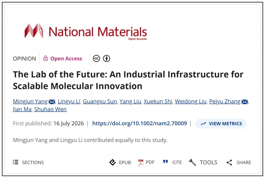Open the DOI link 10.1002/nam2.70009

139,123
